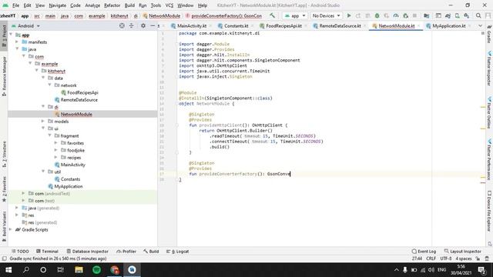Screen dimensions: 493x277
Task: Select Constants file in util folder
Action: click(70, 179)
